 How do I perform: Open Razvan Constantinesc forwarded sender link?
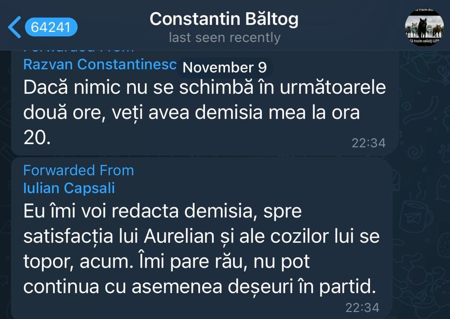tap(100, 64)
